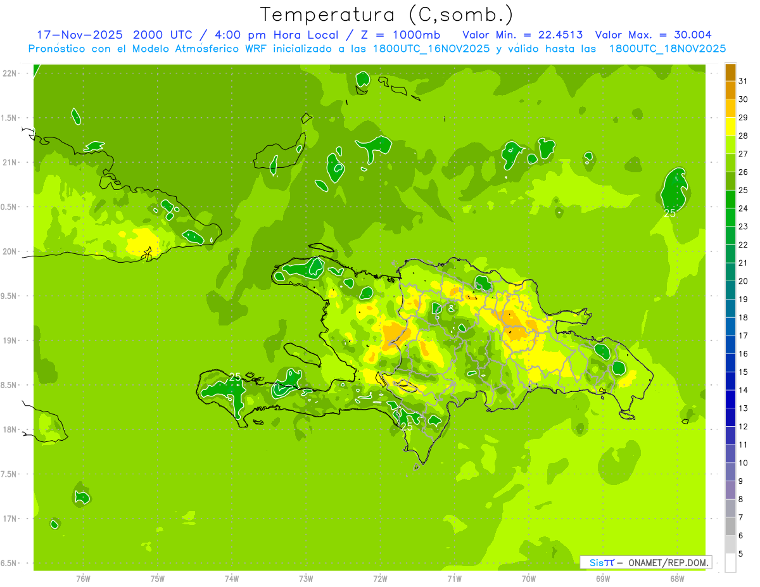Click the "70W" longitude label
This screenshot has height=587, width=760.
[x=529, y=579]
